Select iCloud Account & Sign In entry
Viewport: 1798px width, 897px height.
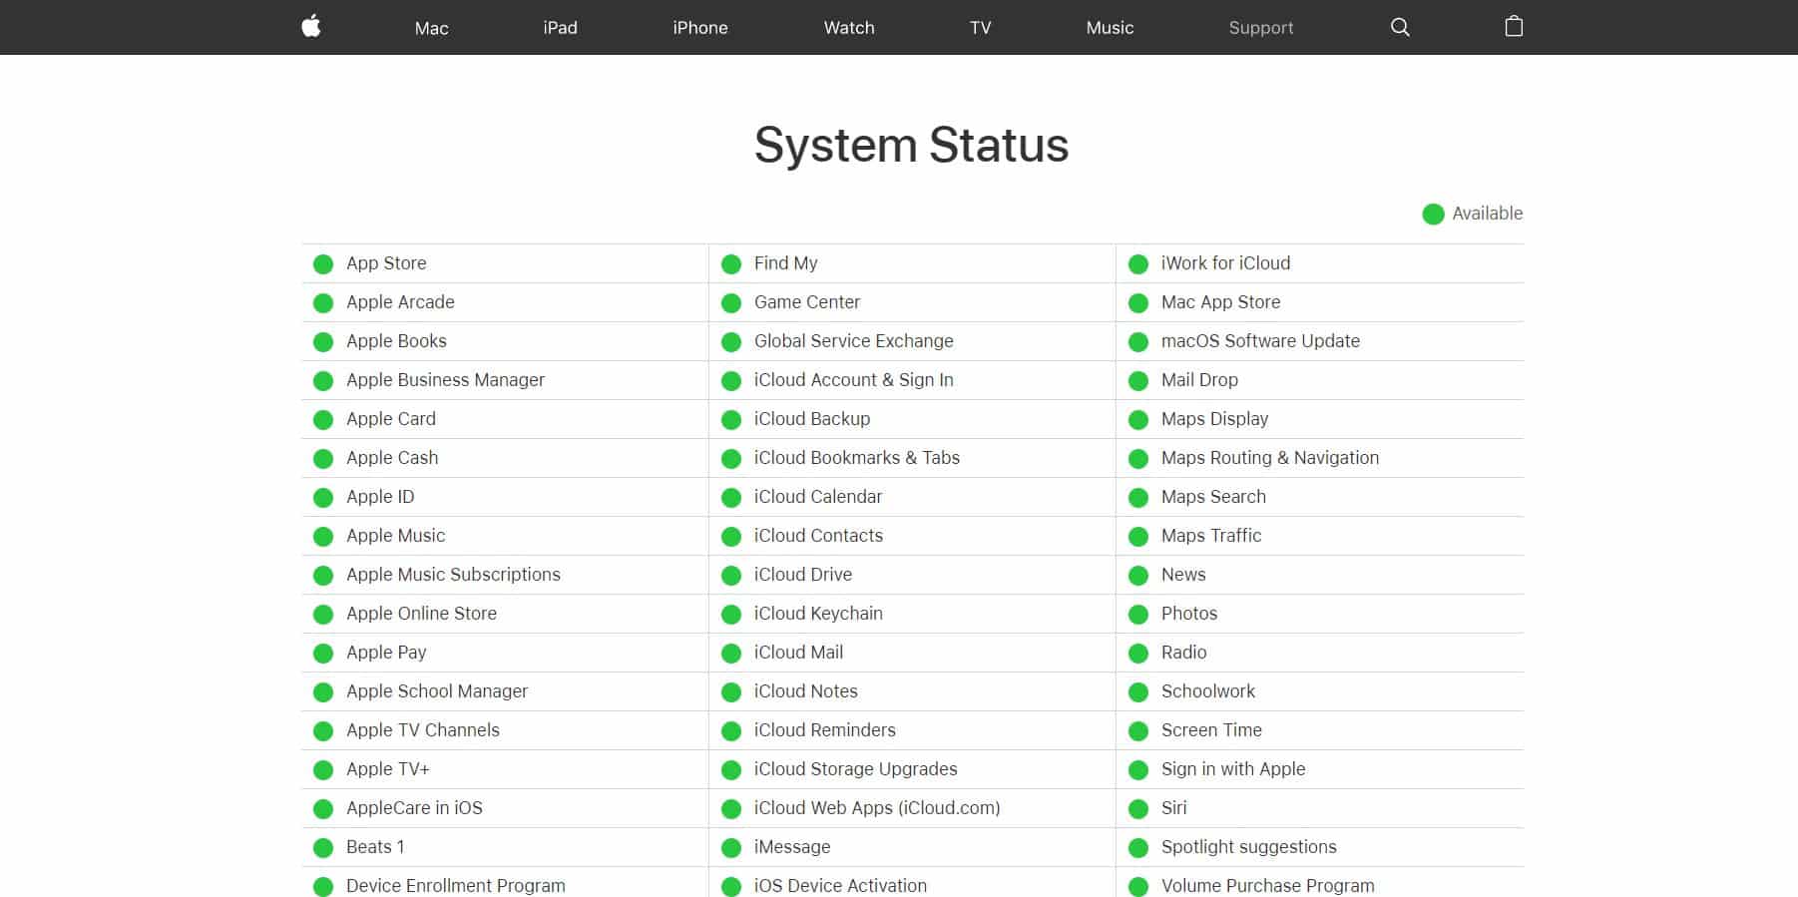point(854,380)
